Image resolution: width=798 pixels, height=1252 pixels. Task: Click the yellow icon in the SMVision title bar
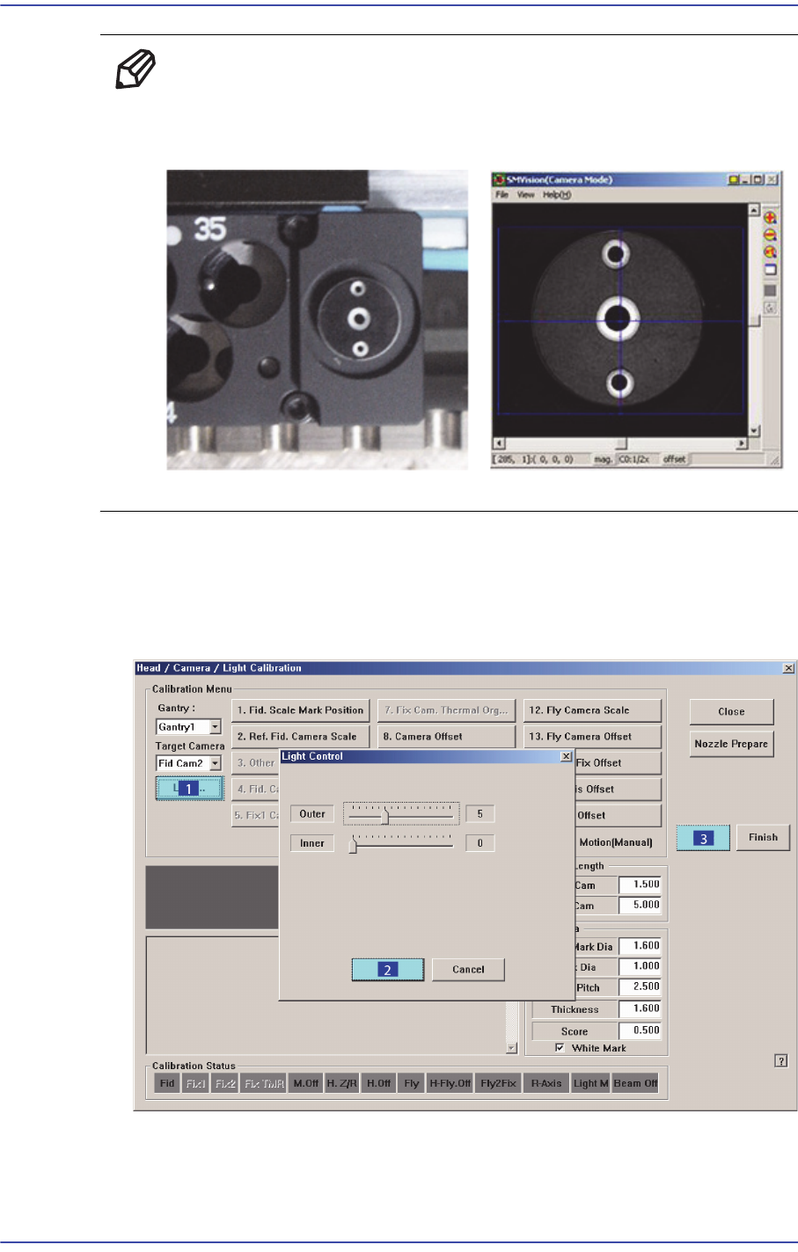(x=733, y=179)
